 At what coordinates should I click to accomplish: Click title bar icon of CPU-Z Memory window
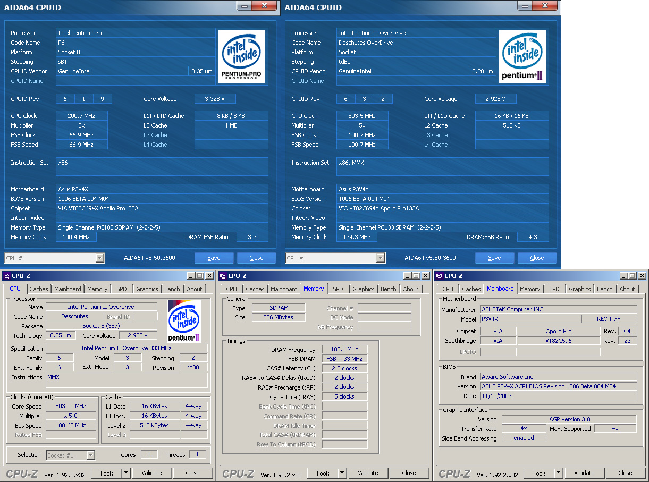tap(223, 276)
